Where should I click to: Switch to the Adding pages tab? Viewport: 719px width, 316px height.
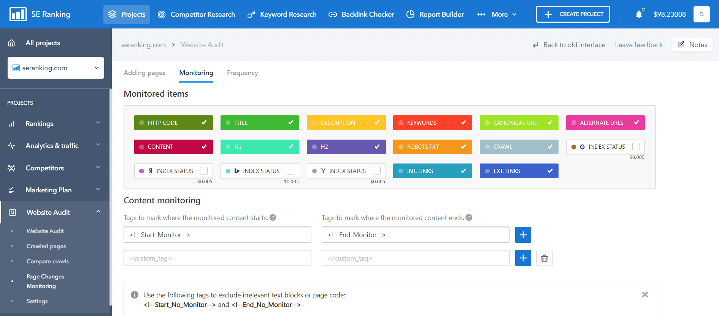click(x=144, y=73)
